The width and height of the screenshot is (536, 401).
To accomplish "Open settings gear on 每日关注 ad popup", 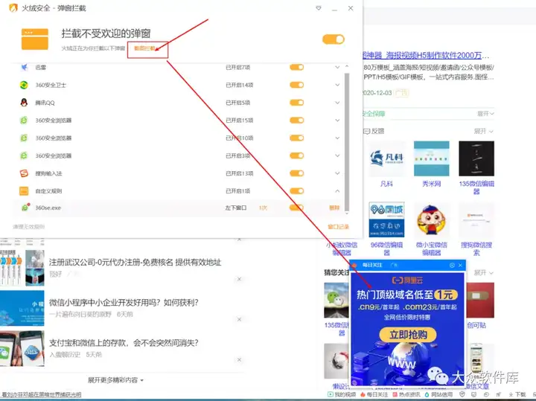I will 452,265.
